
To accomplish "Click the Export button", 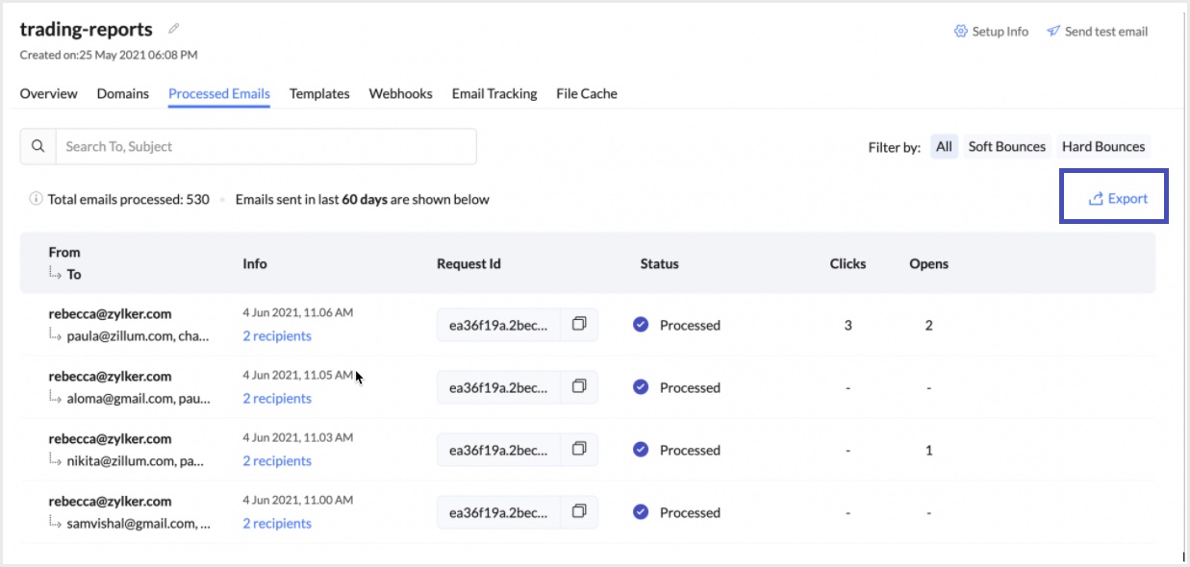I will 1114,198.
